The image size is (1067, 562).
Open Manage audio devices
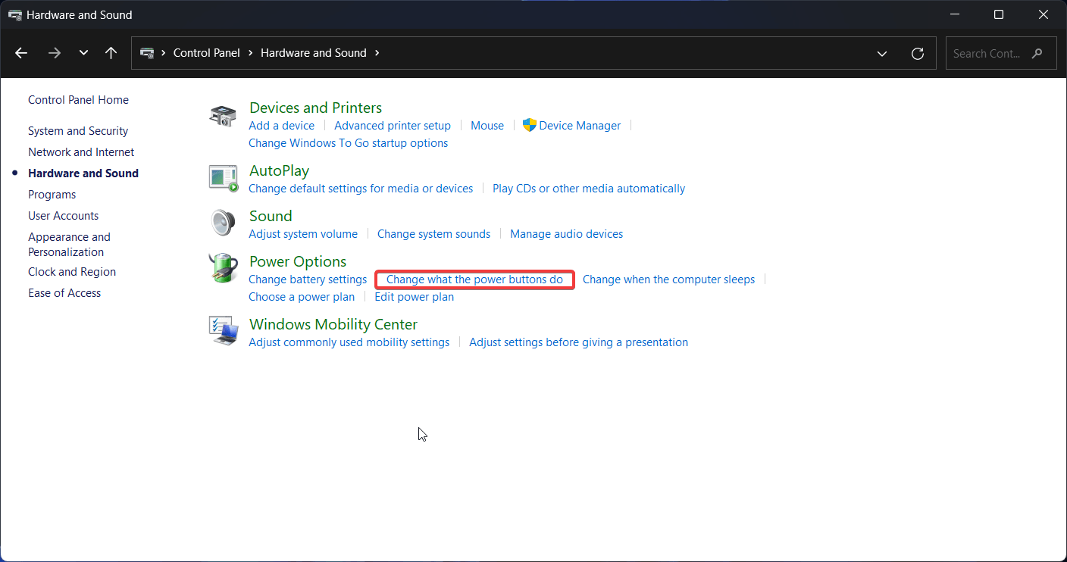(x=566, y=234)
